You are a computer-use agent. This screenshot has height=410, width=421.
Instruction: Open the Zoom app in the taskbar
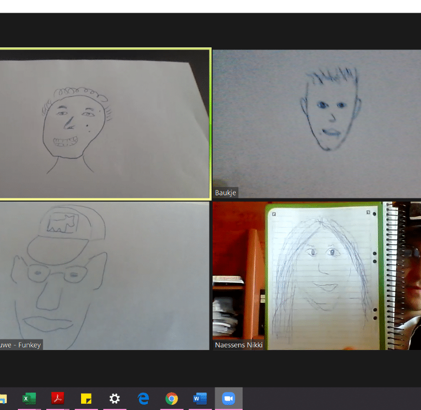[x=228, y=399]
